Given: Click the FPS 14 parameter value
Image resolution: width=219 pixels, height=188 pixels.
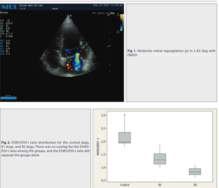Looking at the screenshot, I should pyautogui.click(x=8, y=20).
